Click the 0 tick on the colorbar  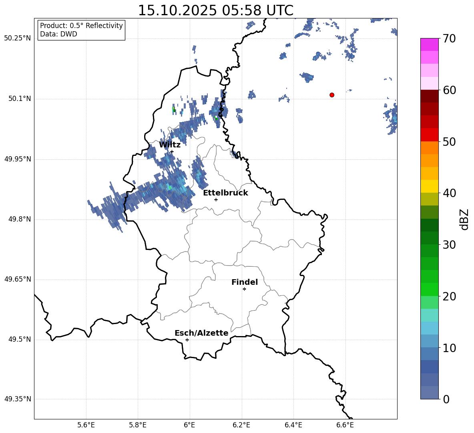coord(446,399)
